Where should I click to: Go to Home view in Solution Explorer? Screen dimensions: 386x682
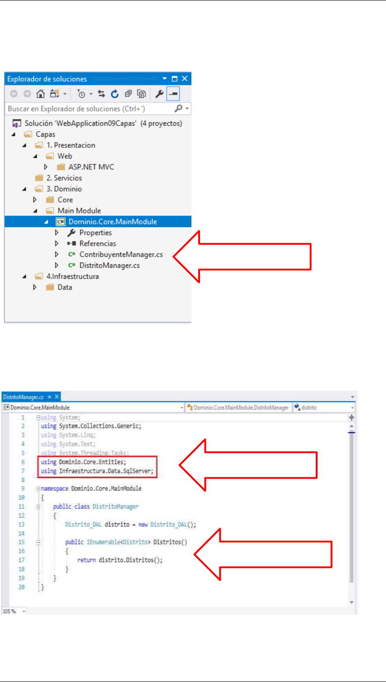[x=41, y=94]
